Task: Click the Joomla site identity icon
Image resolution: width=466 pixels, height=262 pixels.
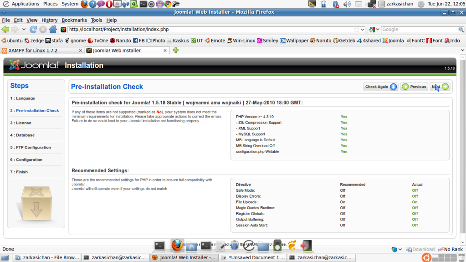Action: click(x=63, y=30)
